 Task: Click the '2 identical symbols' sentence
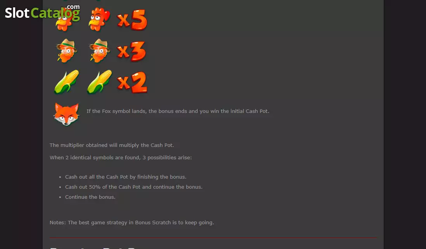(x=121, y=157)
